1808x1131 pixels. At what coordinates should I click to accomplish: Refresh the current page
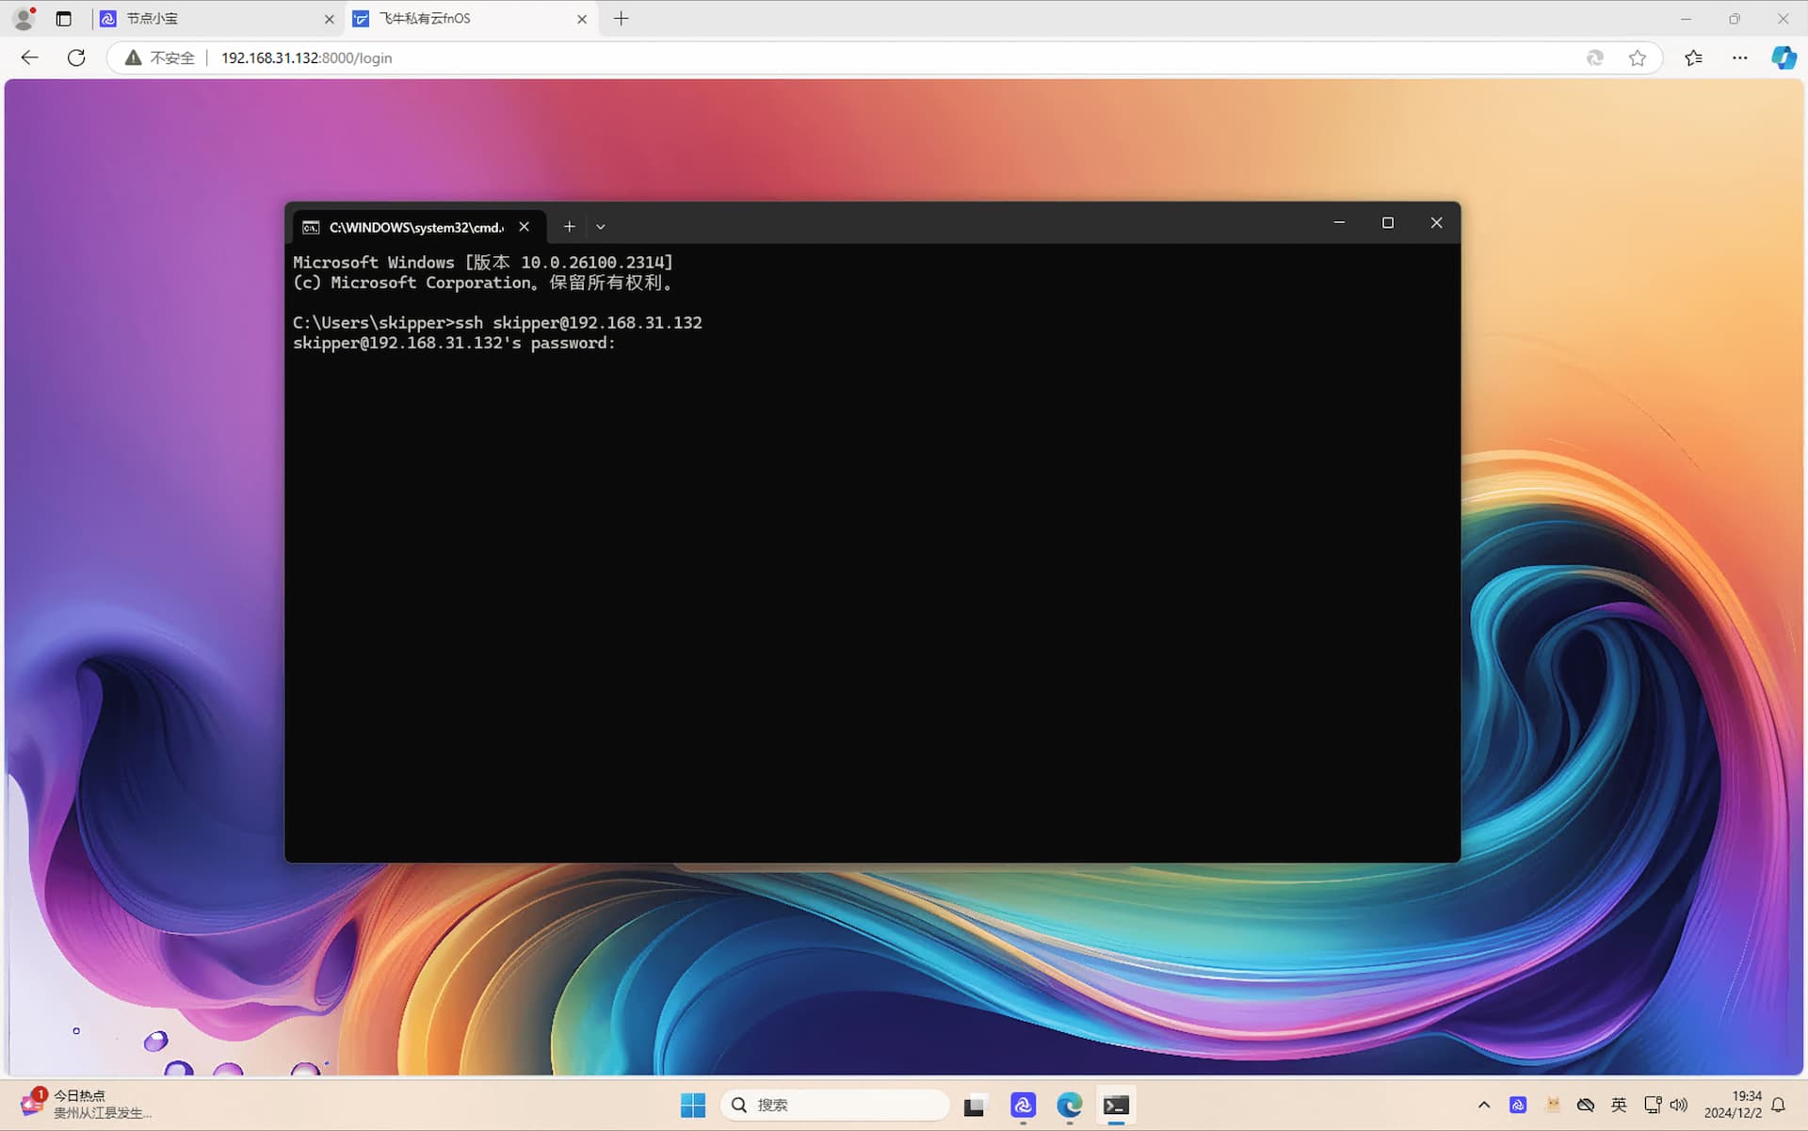click(x=76, y=57)
